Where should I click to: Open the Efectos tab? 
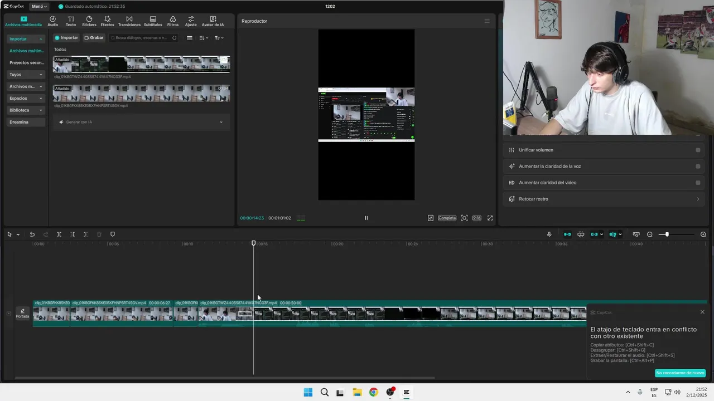107,21
